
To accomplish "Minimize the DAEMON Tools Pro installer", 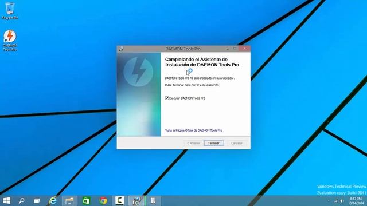I will pos(228,49).
